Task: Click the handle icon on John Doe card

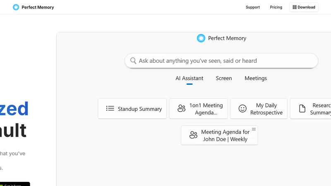Action: click(x=254, y=129)
